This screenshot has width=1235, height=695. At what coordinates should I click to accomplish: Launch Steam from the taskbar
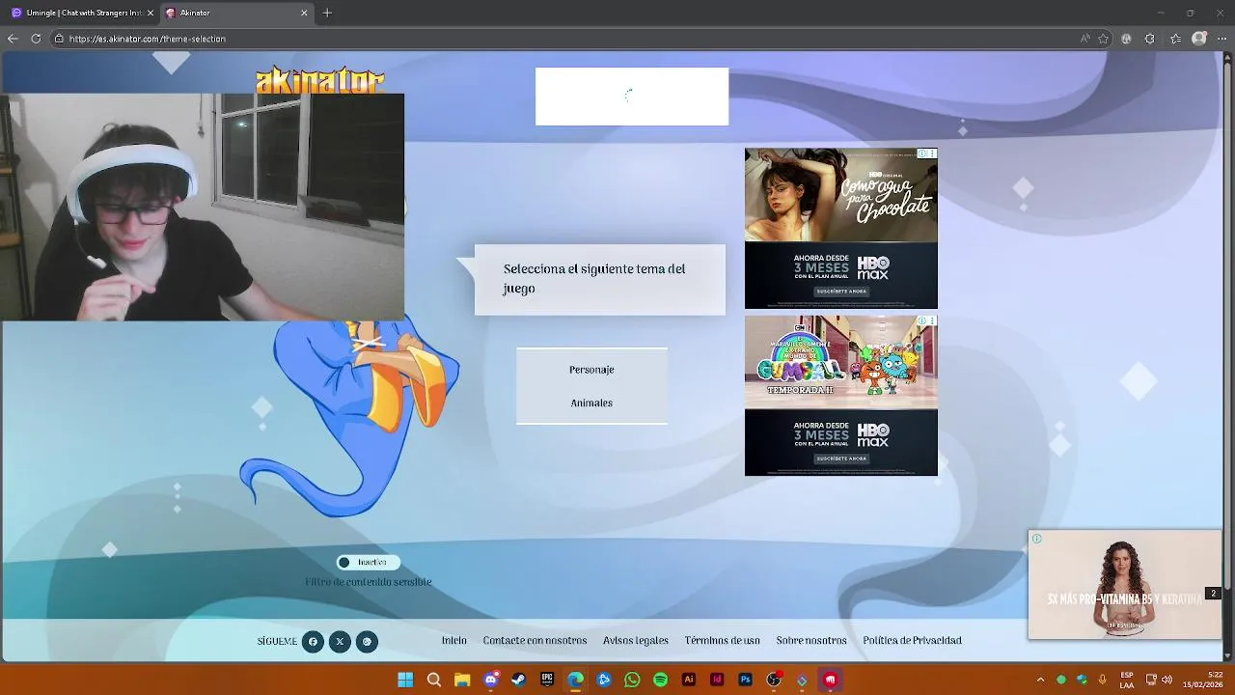[519, 680]
